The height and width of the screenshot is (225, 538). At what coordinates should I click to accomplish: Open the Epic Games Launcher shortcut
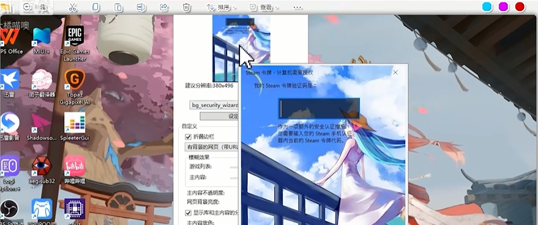[x=75, y=44]
